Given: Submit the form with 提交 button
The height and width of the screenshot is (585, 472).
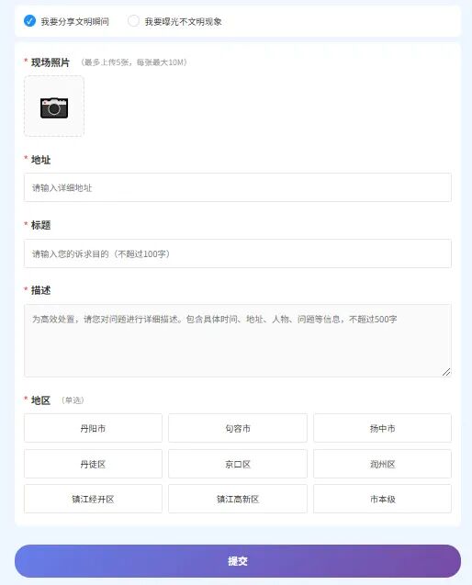Looking at the screenshot, I should click(x=238, y=561).
